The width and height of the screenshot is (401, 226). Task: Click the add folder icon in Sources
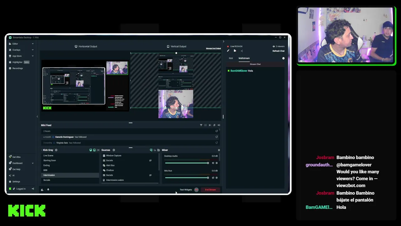tap(159, 150)
